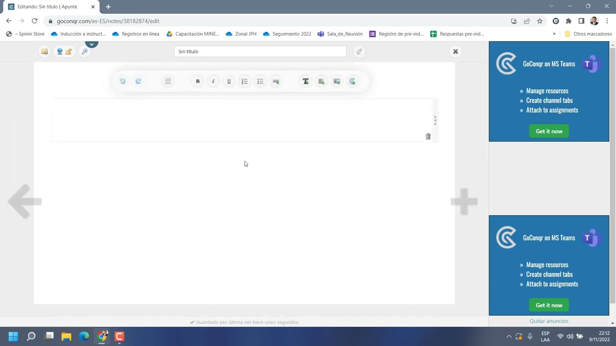Open the Seguimiento 2022 bookmark
The height and width of the screenshot is (346, 616).
(x=287, y=34)
